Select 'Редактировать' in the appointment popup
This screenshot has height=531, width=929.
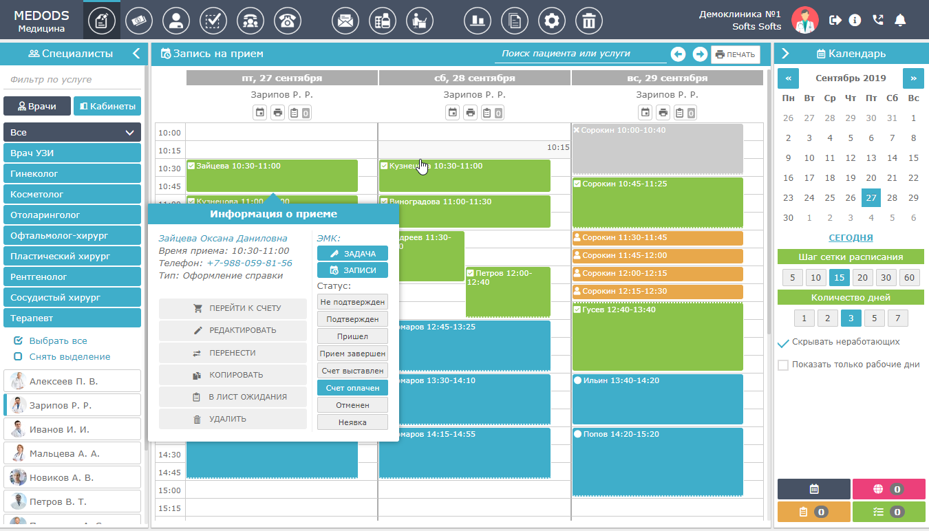(233, 330)
